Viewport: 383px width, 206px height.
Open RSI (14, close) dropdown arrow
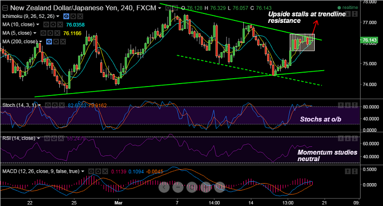click(x=38, y=138)
